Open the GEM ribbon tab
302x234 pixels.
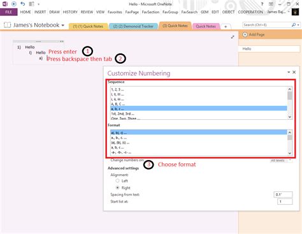click(x=205, y=12)
